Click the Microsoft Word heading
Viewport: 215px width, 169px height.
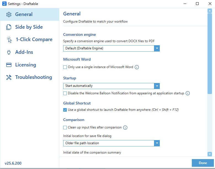[77, 60]
